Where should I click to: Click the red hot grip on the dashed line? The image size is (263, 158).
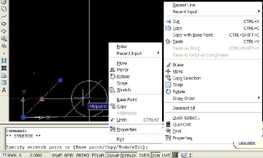point(42,99)
